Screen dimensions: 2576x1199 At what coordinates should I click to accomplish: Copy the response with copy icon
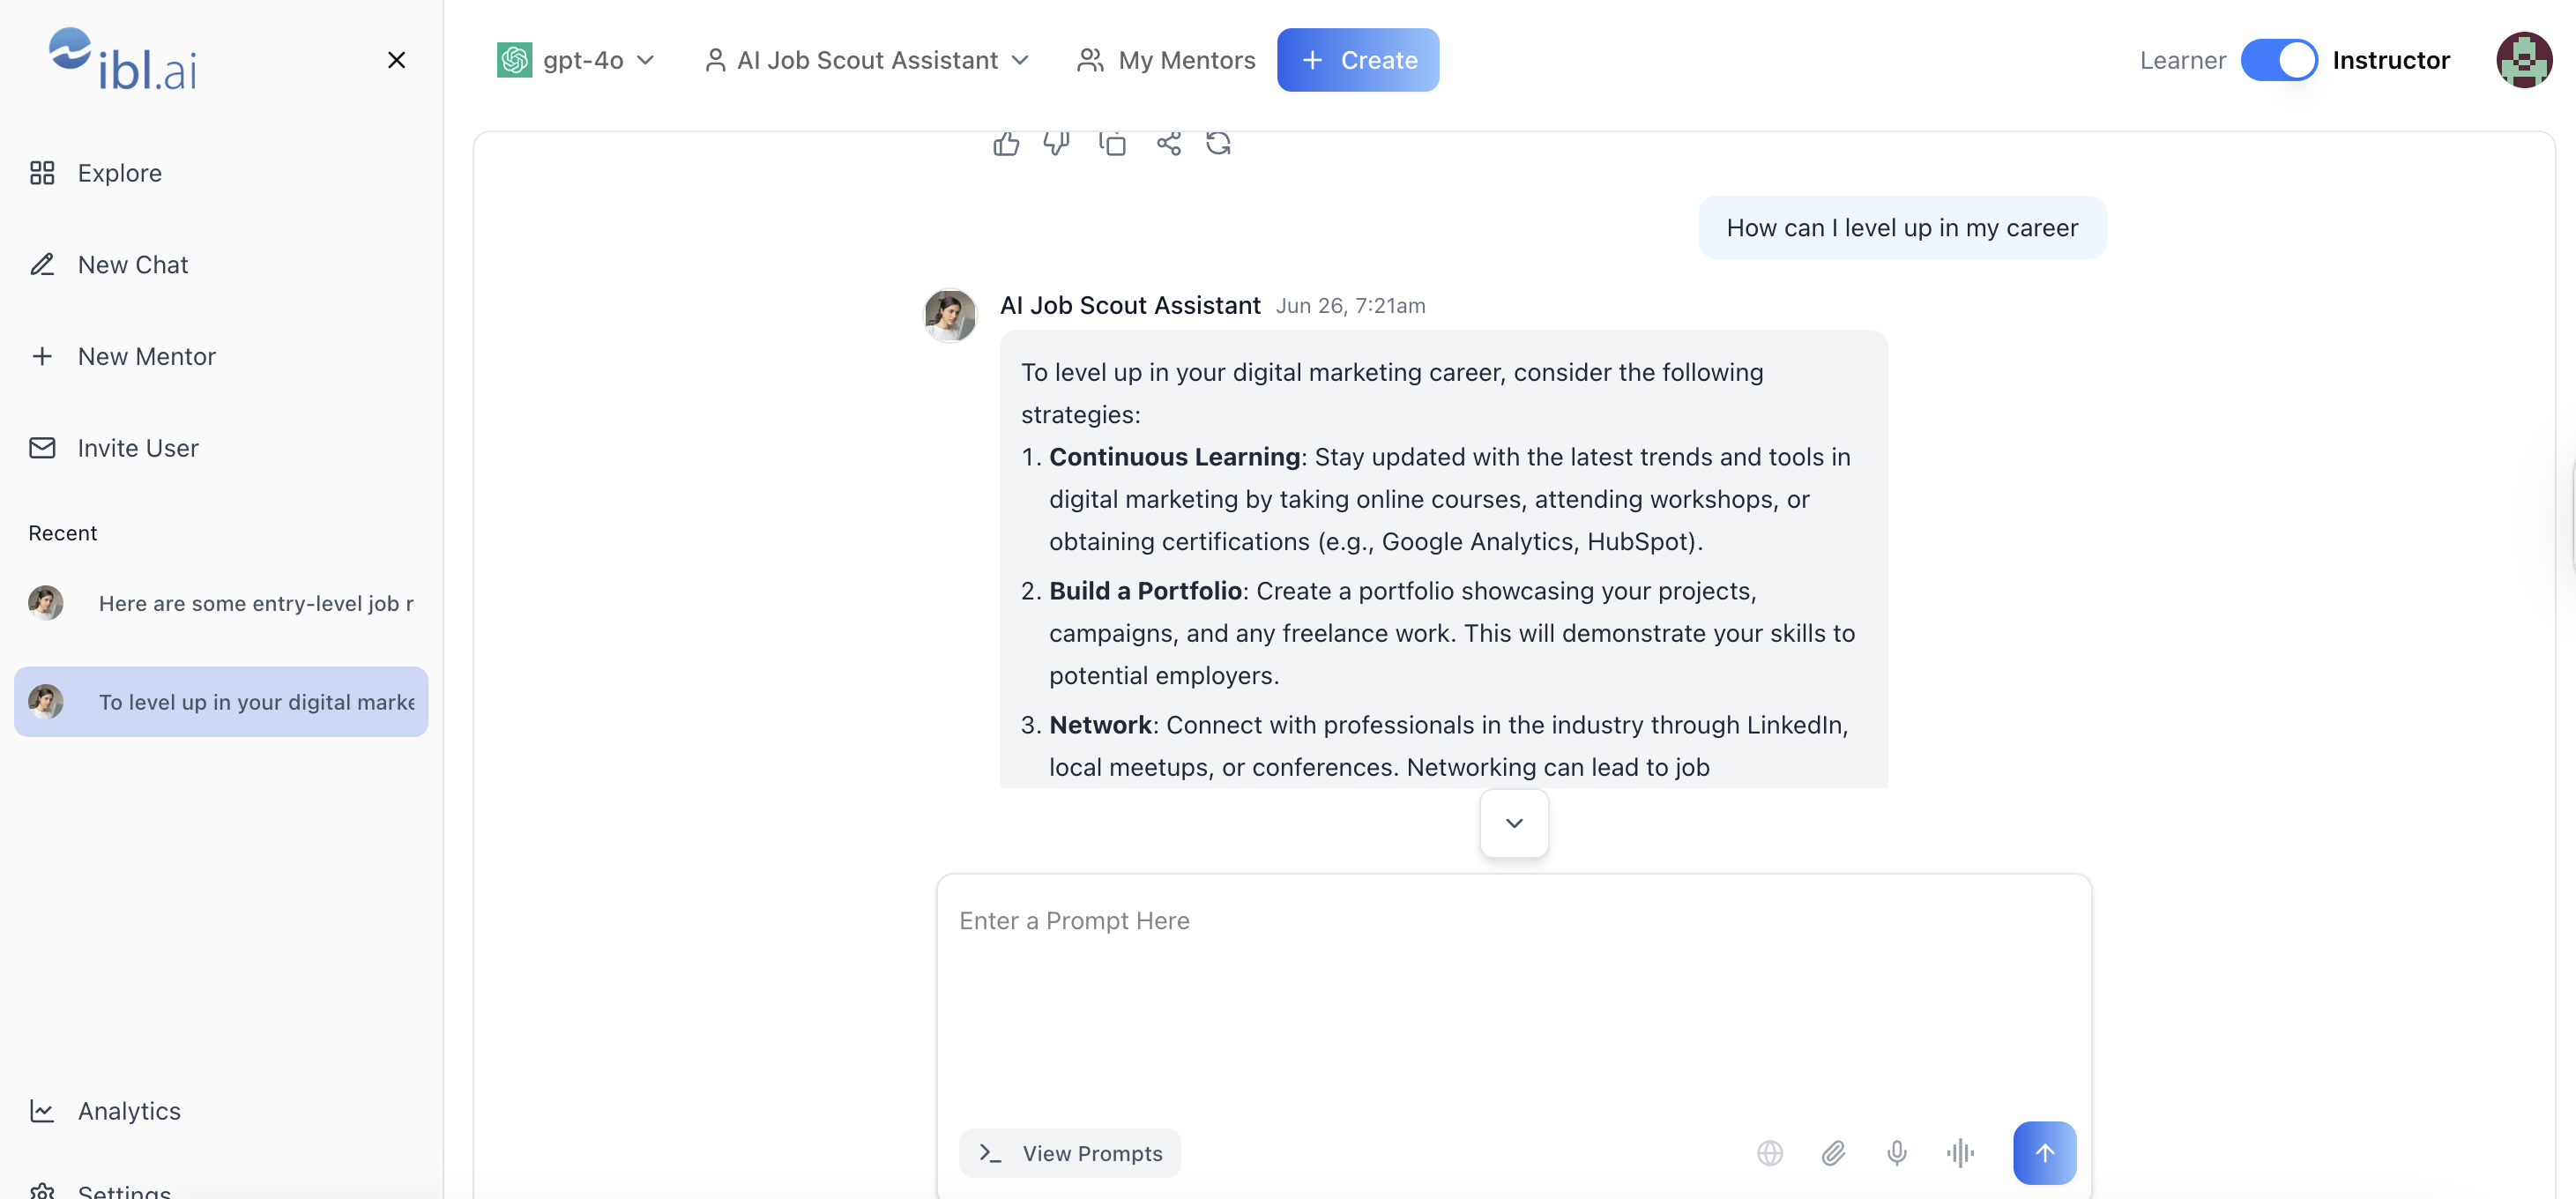pos(1112,143)
